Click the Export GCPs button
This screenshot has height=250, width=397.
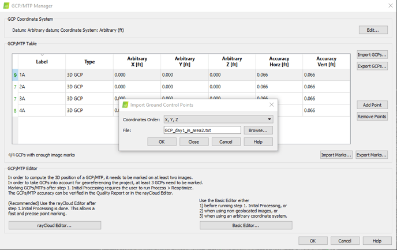click(372, 66)
